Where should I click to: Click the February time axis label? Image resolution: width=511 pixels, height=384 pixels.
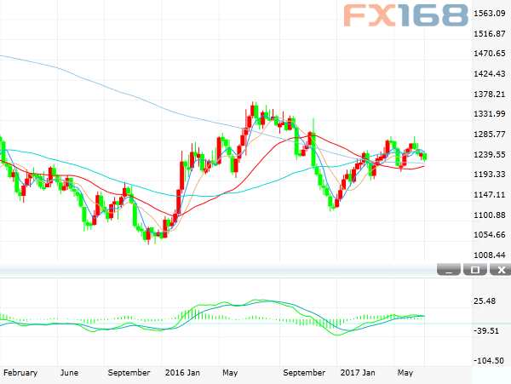[20, 373]
